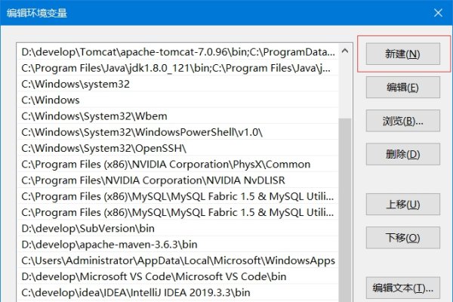The image size is (453, 302).
Task: Select the C:\Windows\System32\Wbem entry
Action: 88,116
